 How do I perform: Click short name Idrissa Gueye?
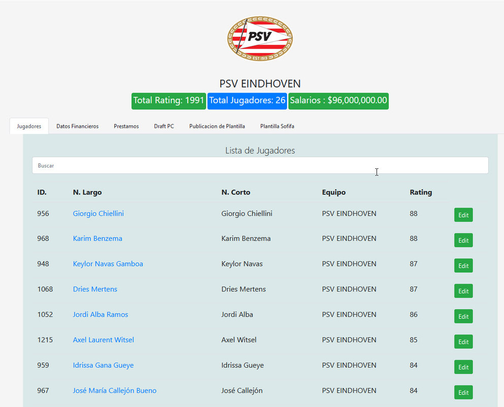(x=242, y=365)
